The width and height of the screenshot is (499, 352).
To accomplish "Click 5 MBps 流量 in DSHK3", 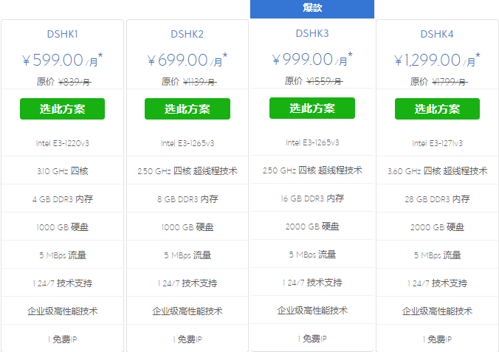I will 312,255.
